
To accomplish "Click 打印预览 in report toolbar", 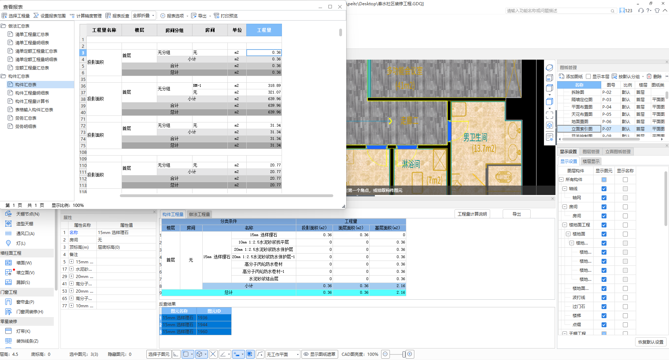I will [226, 16].
